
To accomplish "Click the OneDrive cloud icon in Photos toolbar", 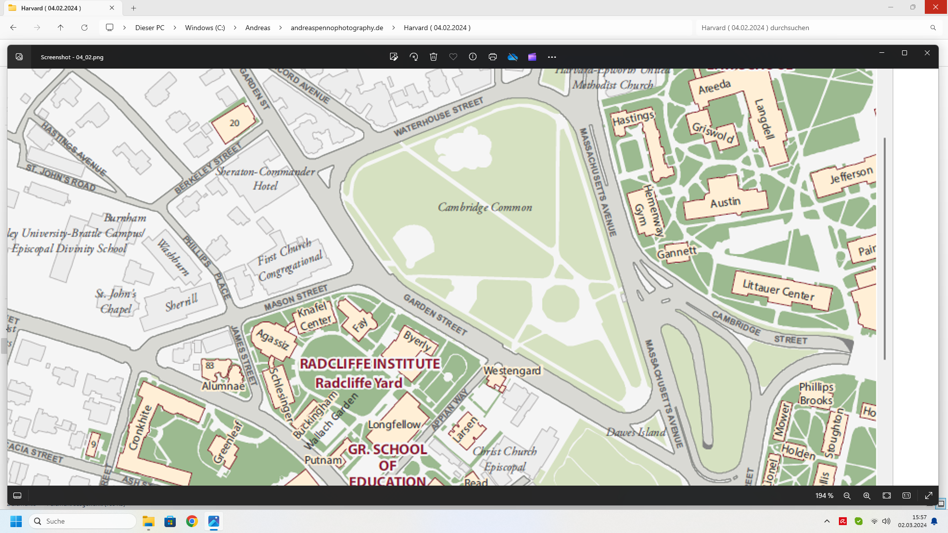I will click(x=513, y=57).
